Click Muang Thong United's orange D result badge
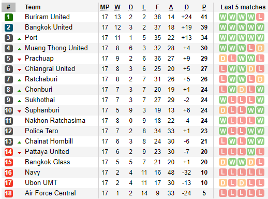 coord(260,48)
